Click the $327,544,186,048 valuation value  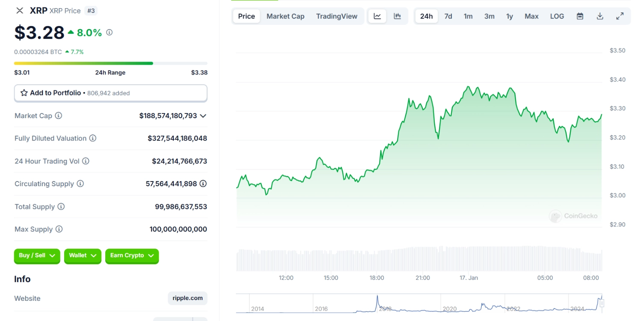click(177, 138)
